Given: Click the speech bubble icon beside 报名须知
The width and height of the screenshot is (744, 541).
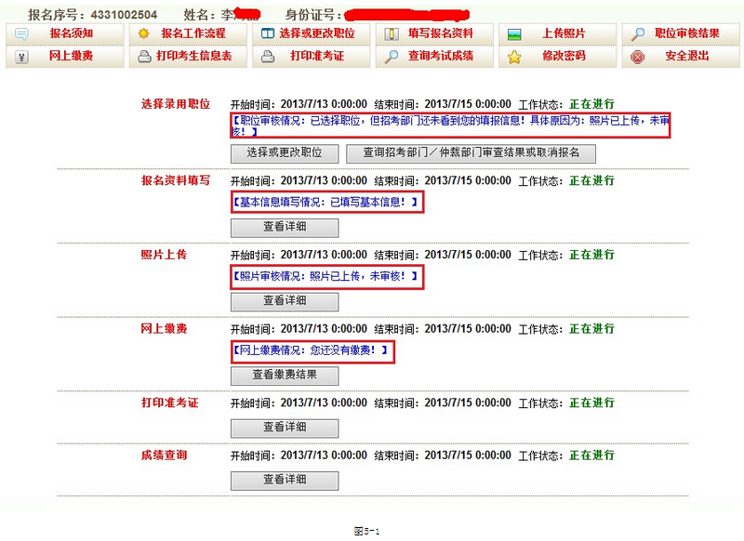Looking at the screenshot, I should pos(23,33).
